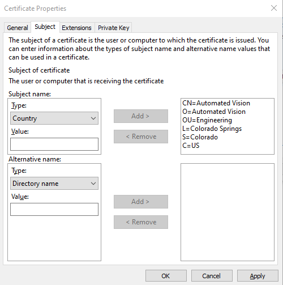
Task: Click the Subject name Value input field
Action: point(54,144)
